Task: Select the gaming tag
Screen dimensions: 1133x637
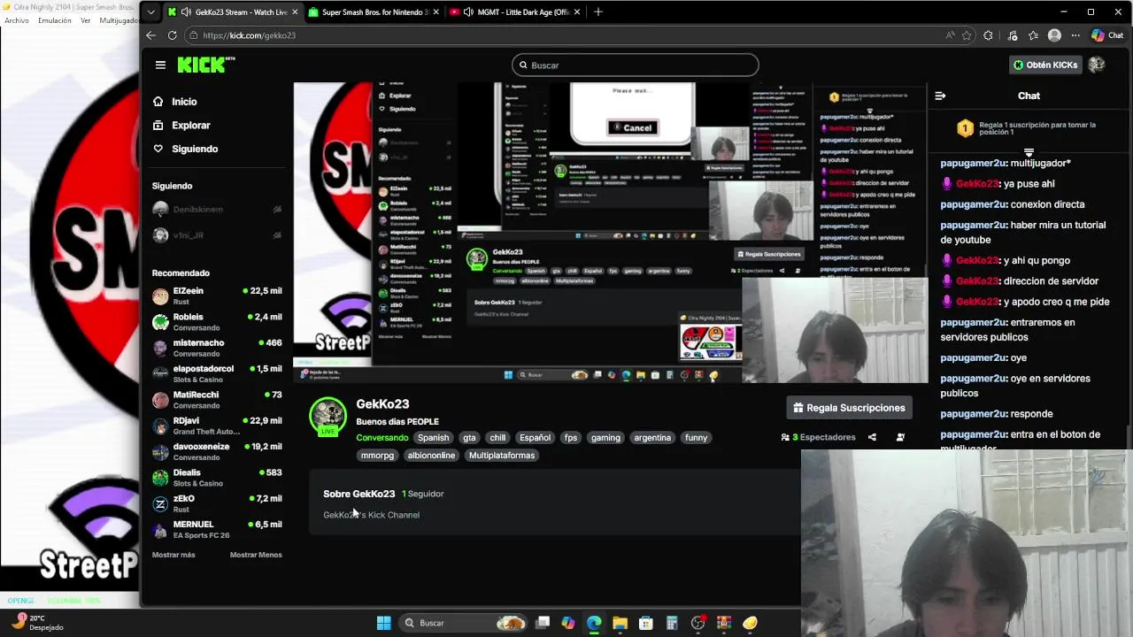Action: pyautogui.click(x=605, y=438)
